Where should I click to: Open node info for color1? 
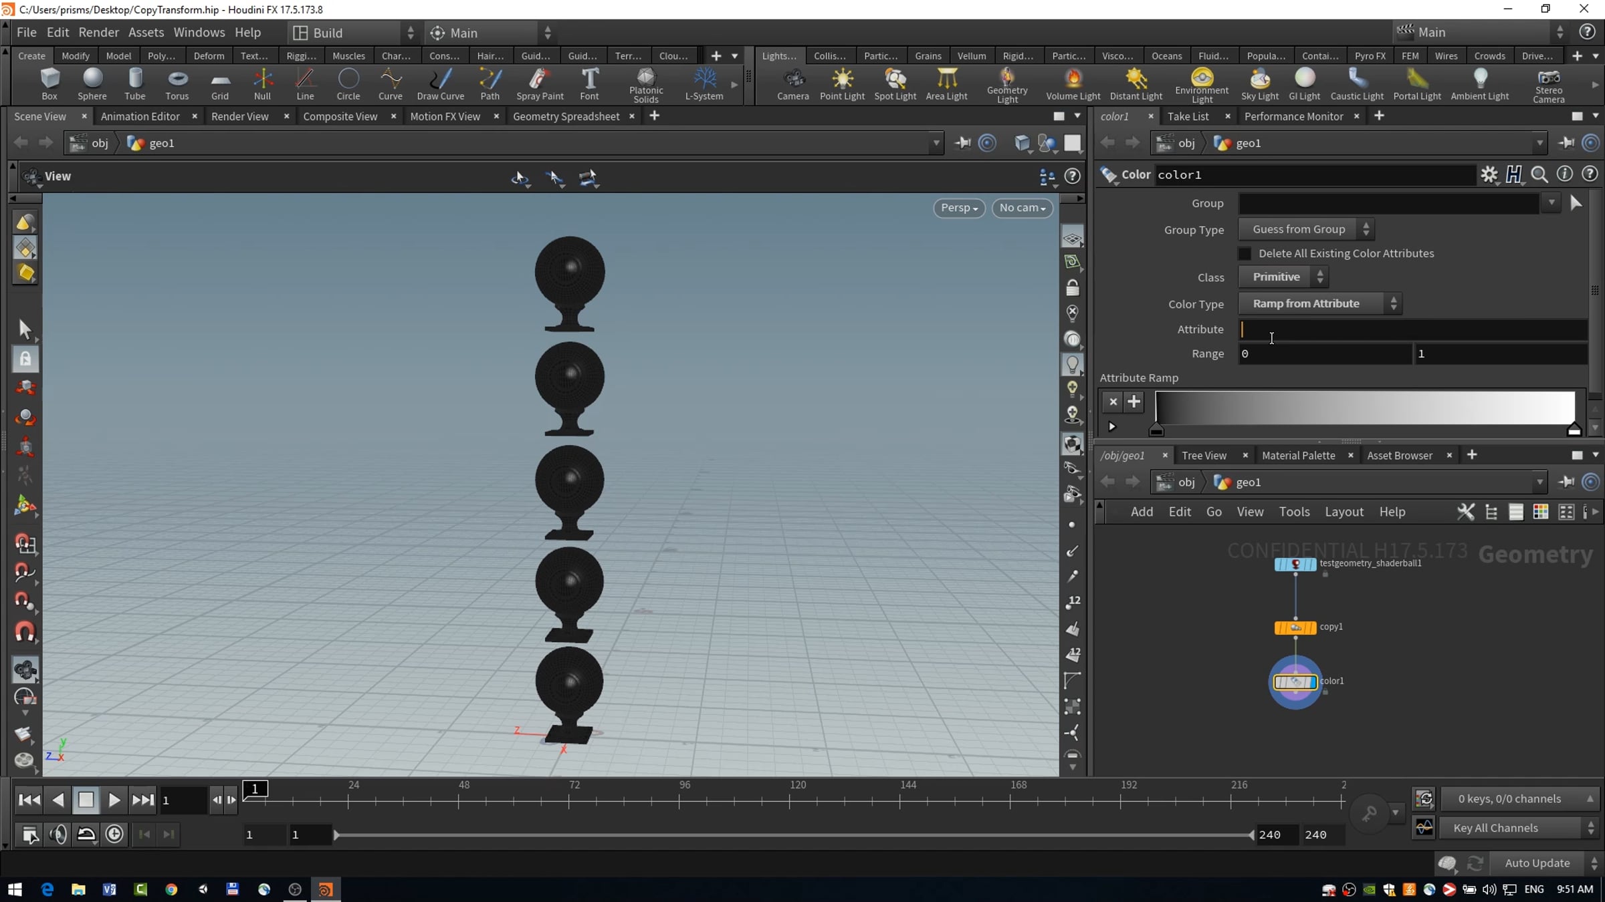click(1564, 174)
